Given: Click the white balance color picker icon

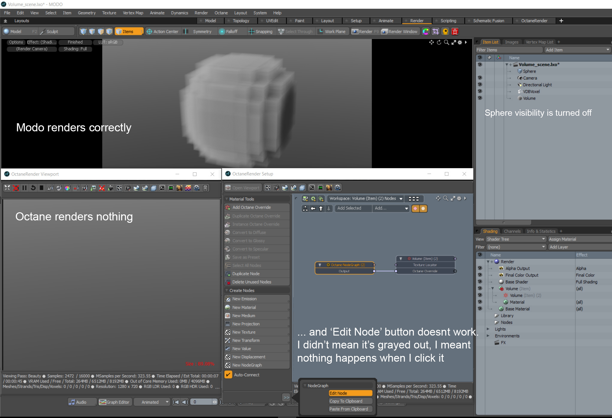Looking at the screenshot, I should pyautogui.click(x=67, y=188).
